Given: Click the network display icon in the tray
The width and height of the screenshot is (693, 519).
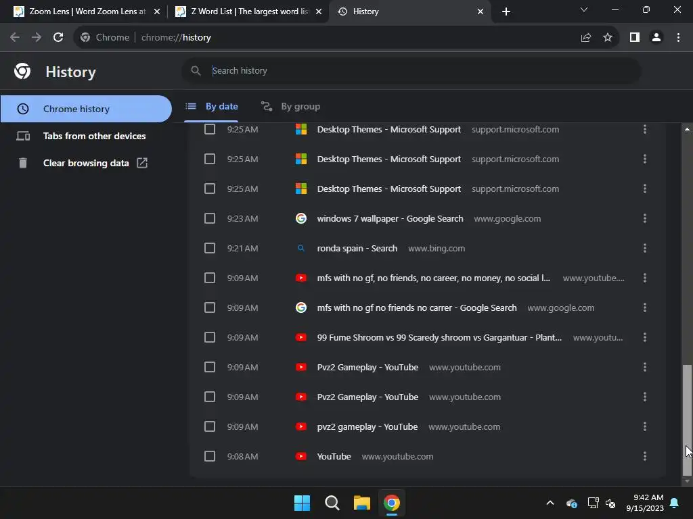Looking at the screenshot, I should 593,503.
